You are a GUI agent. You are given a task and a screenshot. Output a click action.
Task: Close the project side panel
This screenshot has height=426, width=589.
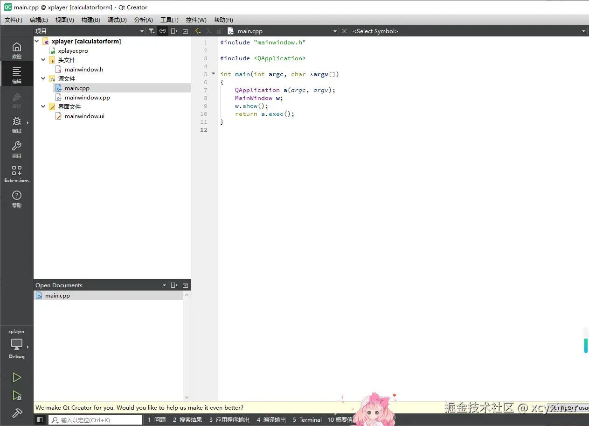point(185,31)
